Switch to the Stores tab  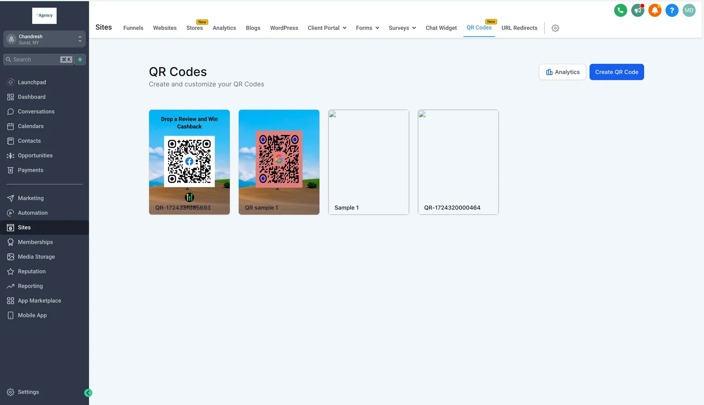[194, 28]
